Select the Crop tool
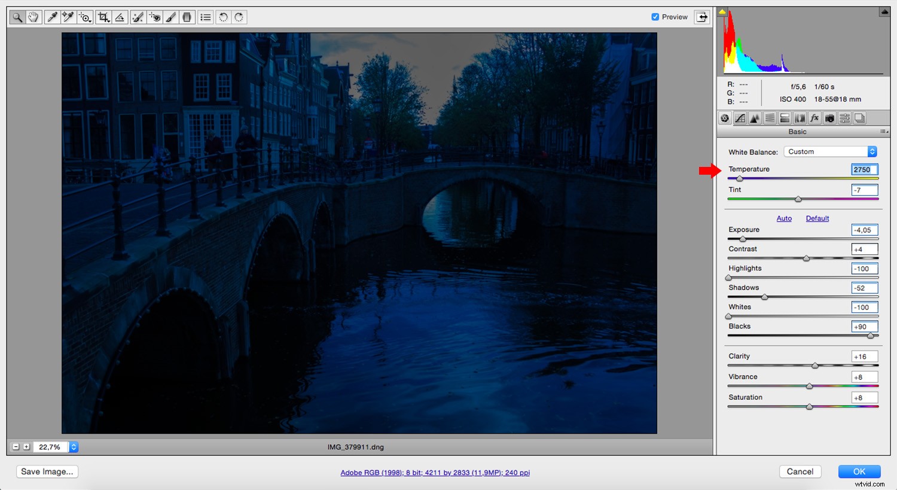Screen dimensions: 897x490 [102, 17]
